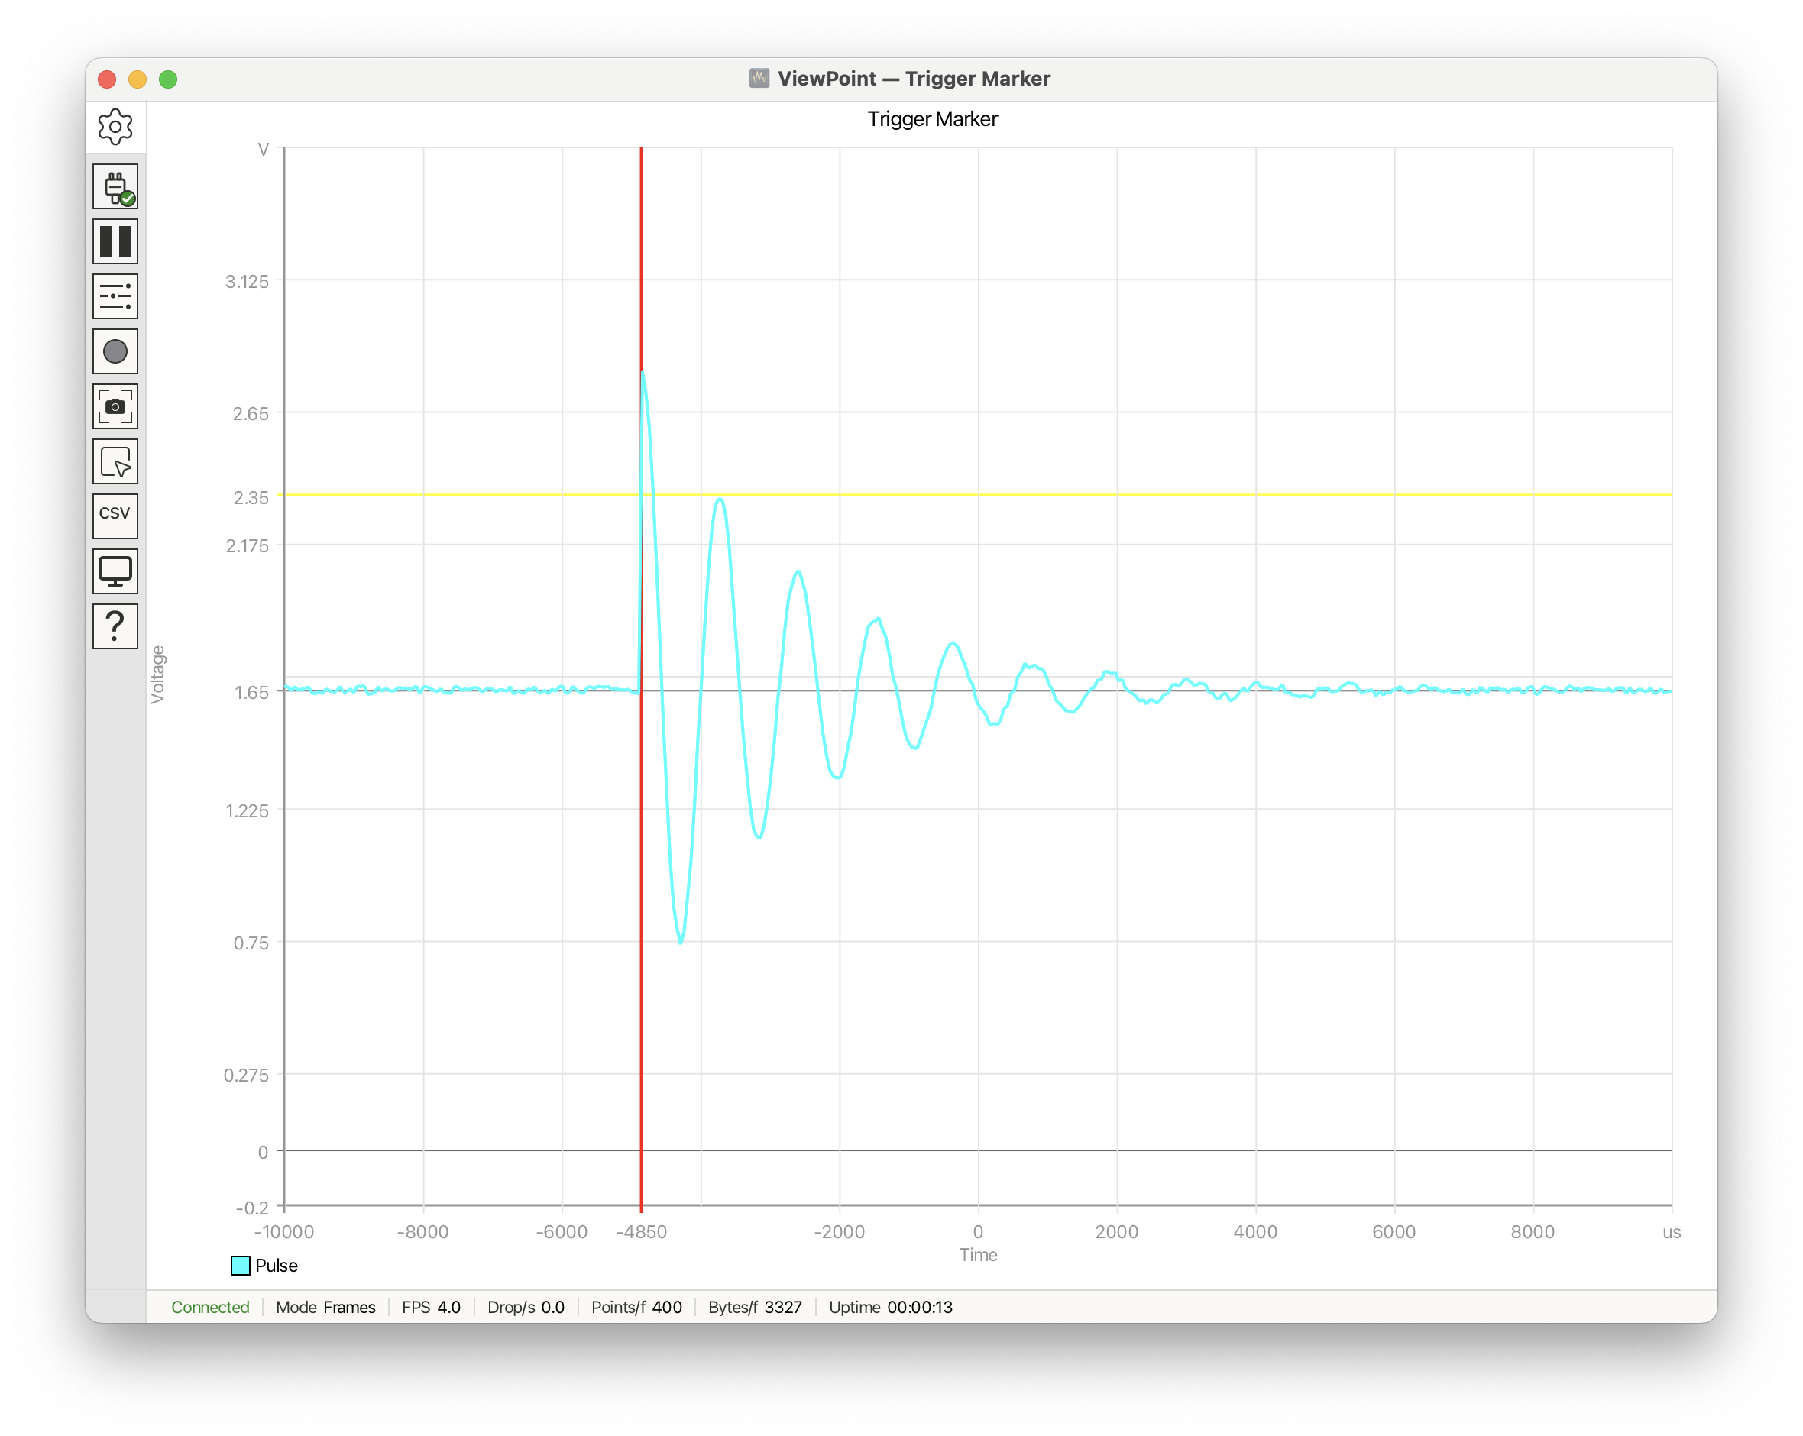Click the cyan Pulse legend swatch

coord(240,1266)
